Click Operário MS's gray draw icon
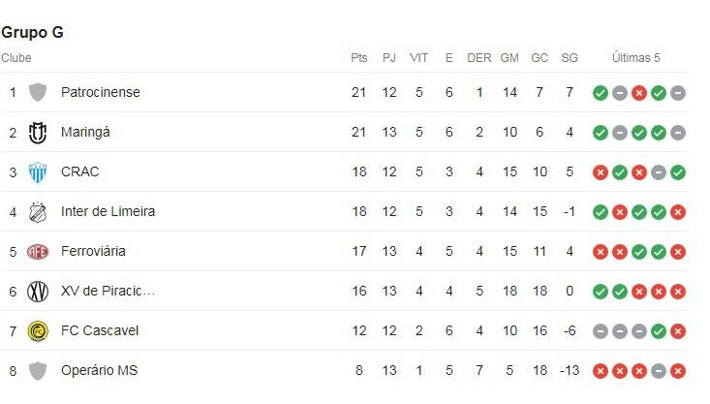 (x=659, y=371)
